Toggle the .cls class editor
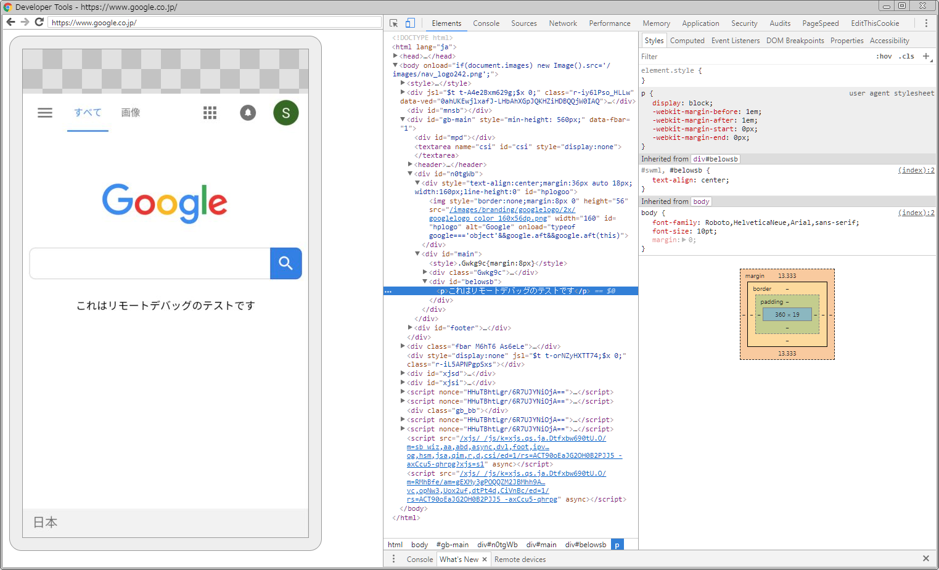 click(906, 56)
